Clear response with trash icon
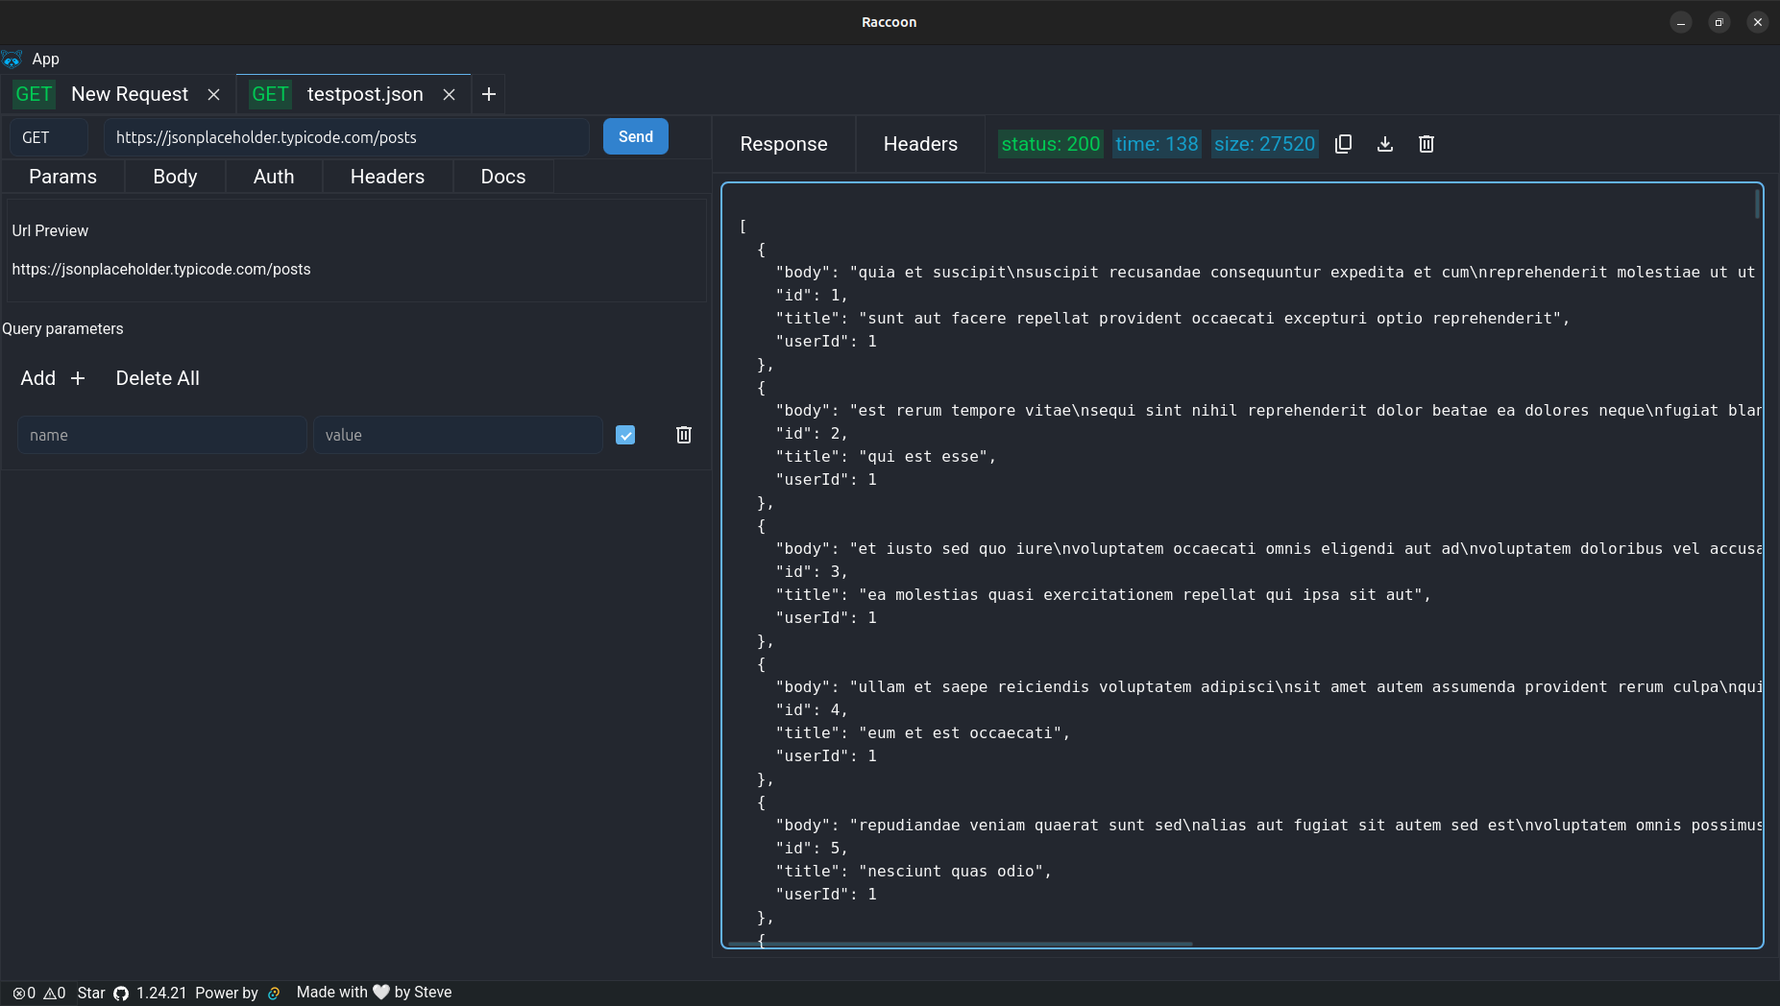 pyautogui.click(x=1426, y=144)
